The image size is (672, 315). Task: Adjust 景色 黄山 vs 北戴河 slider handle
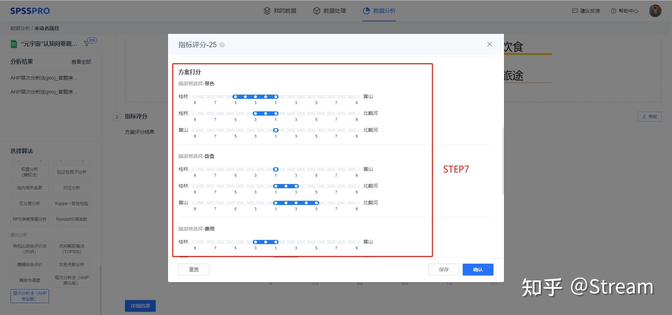pyautogui.click(x=276, y=130)
